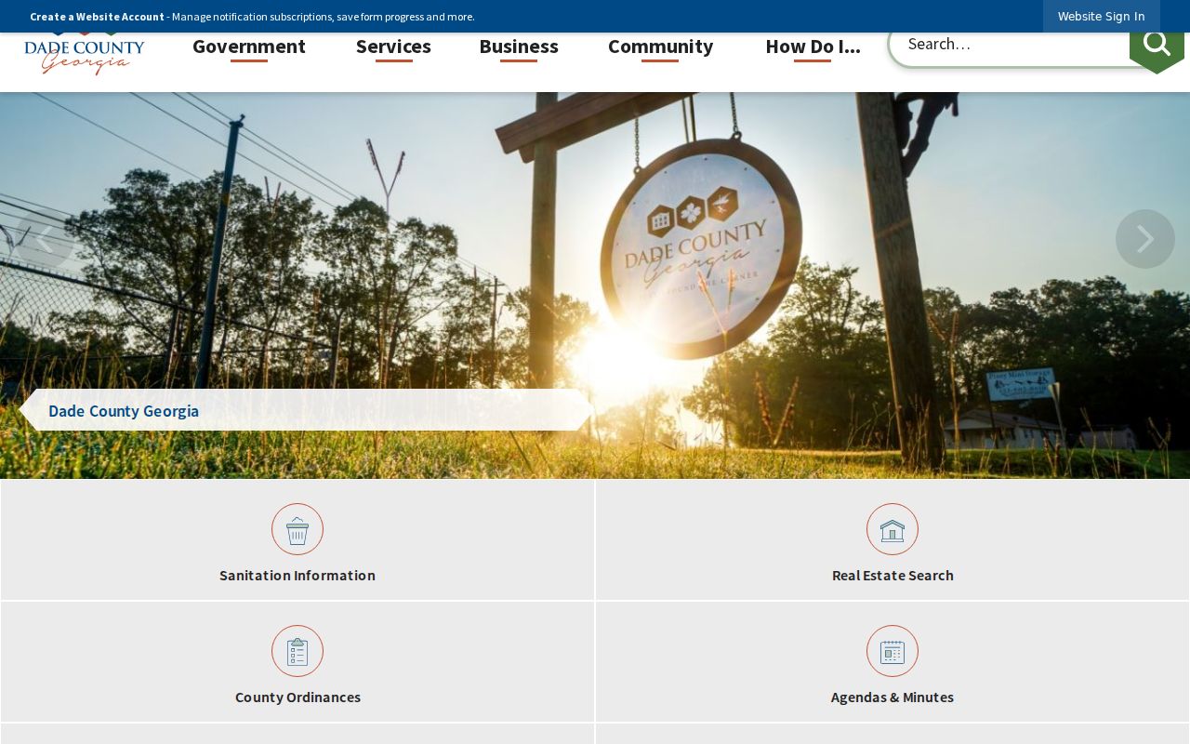Viewport: 1190px width, 744px height.
Task: Open the How Do I... menu
Action: [813, 46]
